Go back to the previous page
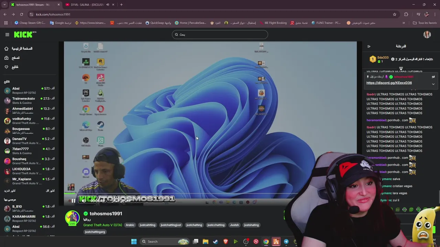This screenshot has height=247, width=440. (5, 14)
